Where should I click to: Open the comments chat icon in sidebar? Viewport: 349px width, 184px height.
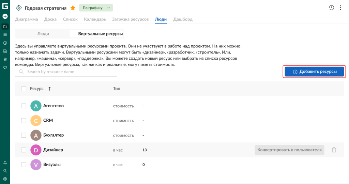click(x=5, y=67)
